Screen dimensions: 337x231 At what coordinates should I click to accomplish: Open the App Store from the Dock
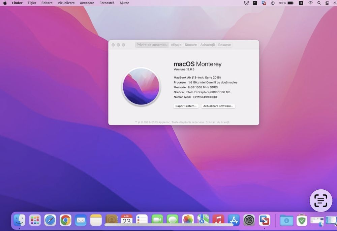234,220
